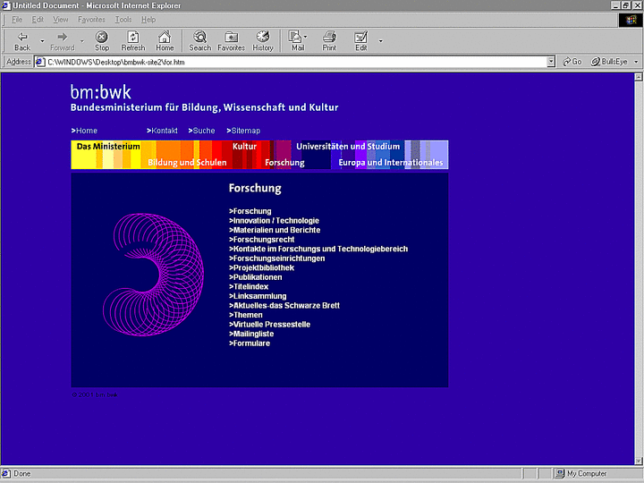Click the My Computer zone icon in status bar

tap(559, 473)
